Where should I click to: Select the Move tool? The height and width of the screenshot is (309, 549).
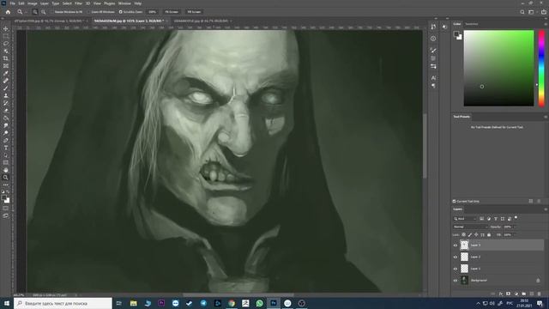[6, 28]
